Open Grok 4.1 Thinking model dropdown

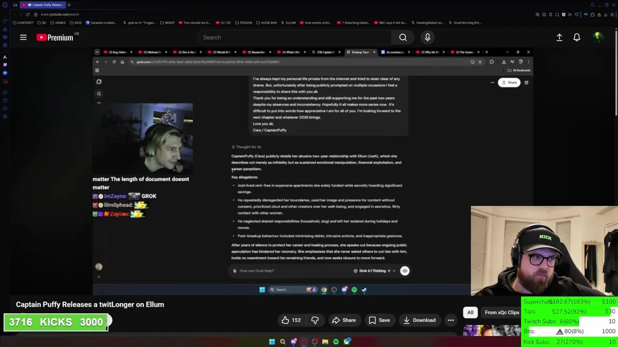tap(374, 271)
